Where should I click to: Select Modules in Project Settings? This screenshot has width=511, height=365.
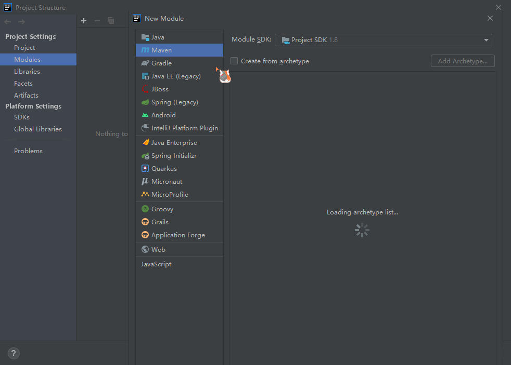pyautogui.click(x=38, y=60)
